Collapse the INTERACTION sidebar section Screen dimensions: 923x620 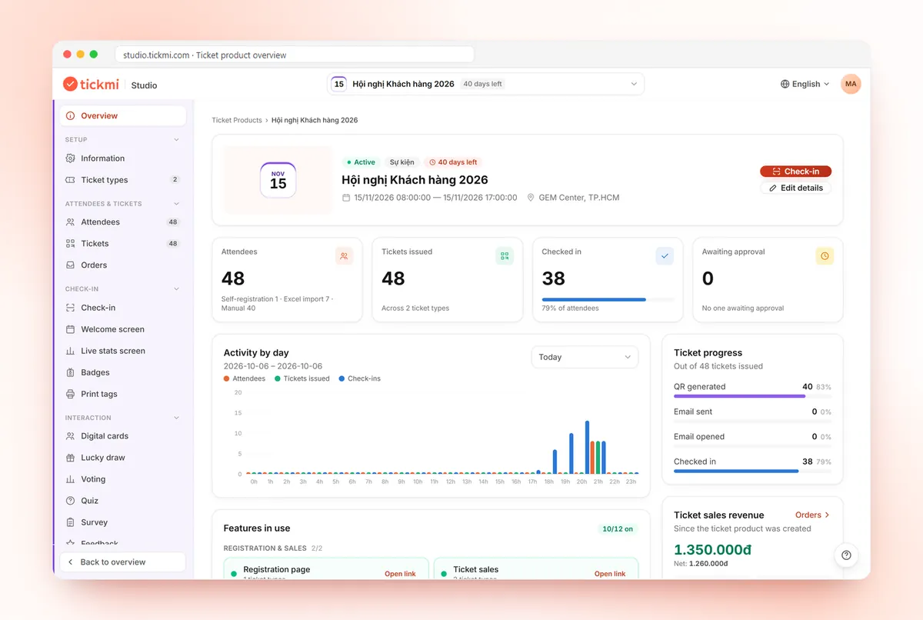pos(176,418)
